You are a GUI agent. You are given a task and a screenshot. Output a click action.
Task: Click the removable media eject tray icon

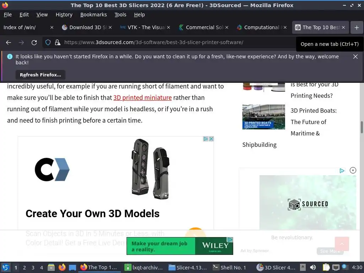[x=303, y=267]
